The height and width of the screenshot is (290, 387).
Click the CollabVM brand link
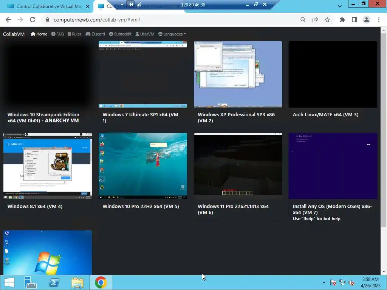(14, 34)
